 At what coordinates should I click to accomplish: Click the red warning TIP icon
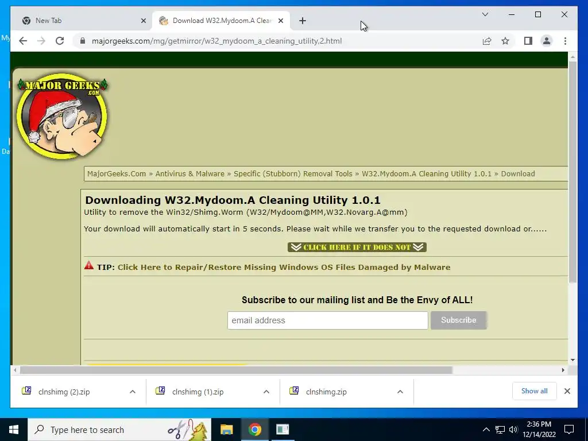pos(89,265)
